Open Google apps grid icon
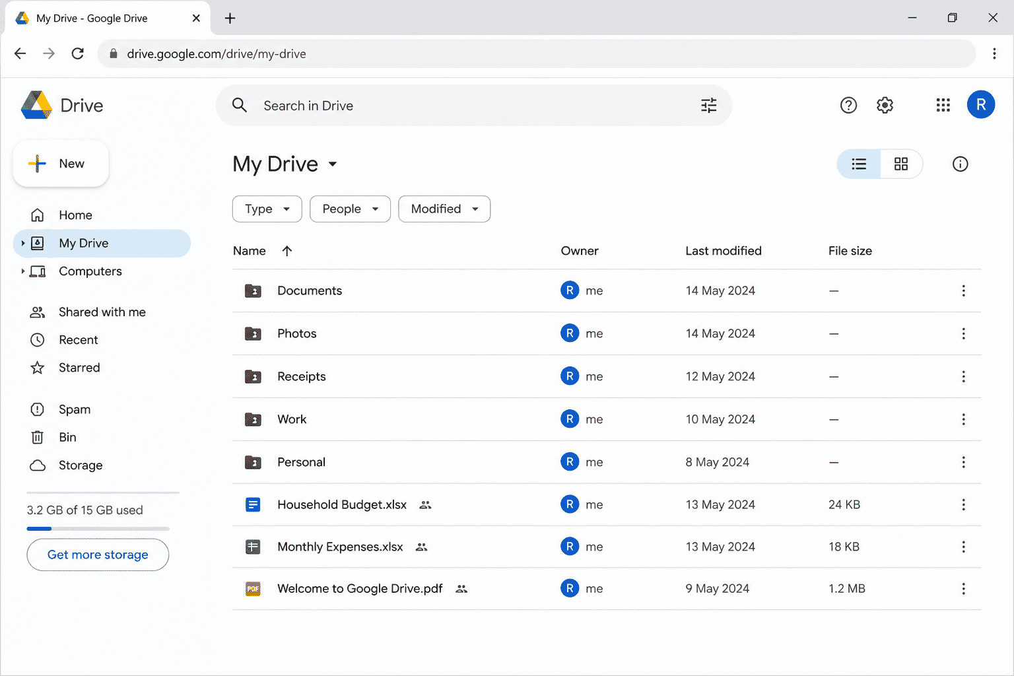Viewport: 1014px width, 676px height. [x=943, y=105]
